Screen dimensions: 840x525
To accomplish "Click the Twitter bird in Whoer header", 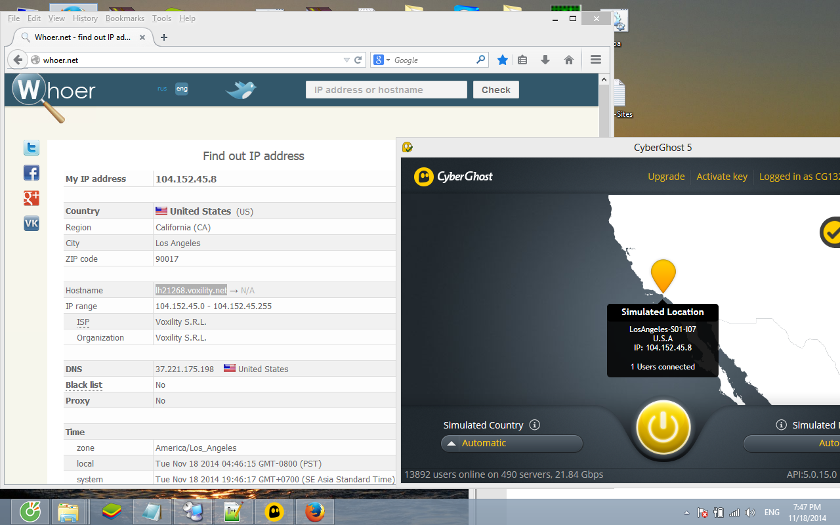I will [241, 89].
